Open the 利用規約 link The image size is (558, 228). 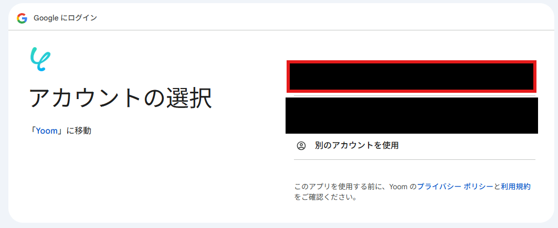pyautogui.click(x=515, y=187)
